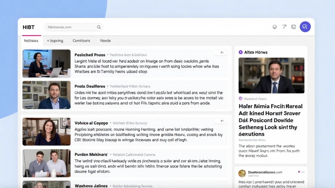Click the grey subtitle beside Pnola Deaifieres

point(130,86)
